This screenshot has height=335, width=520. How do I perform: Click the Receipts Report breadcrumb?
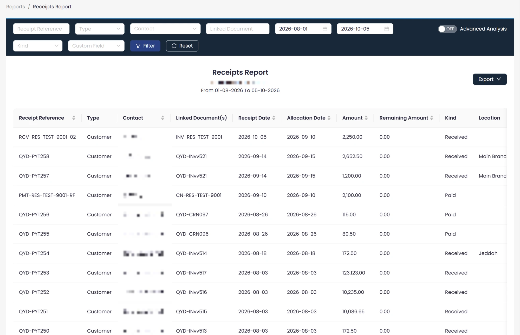click(52, 7)
